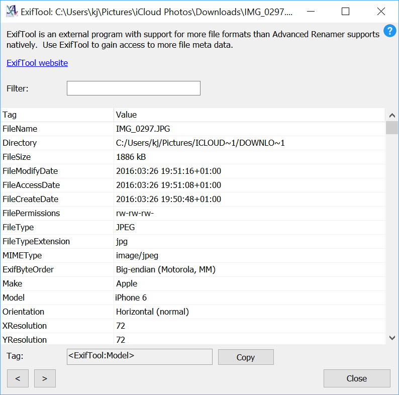Image resolution: width=399 pixels, height=395 pixels.
Task: Click the ExifTool:Model tag text field
Action: click(x=139, y=356)
